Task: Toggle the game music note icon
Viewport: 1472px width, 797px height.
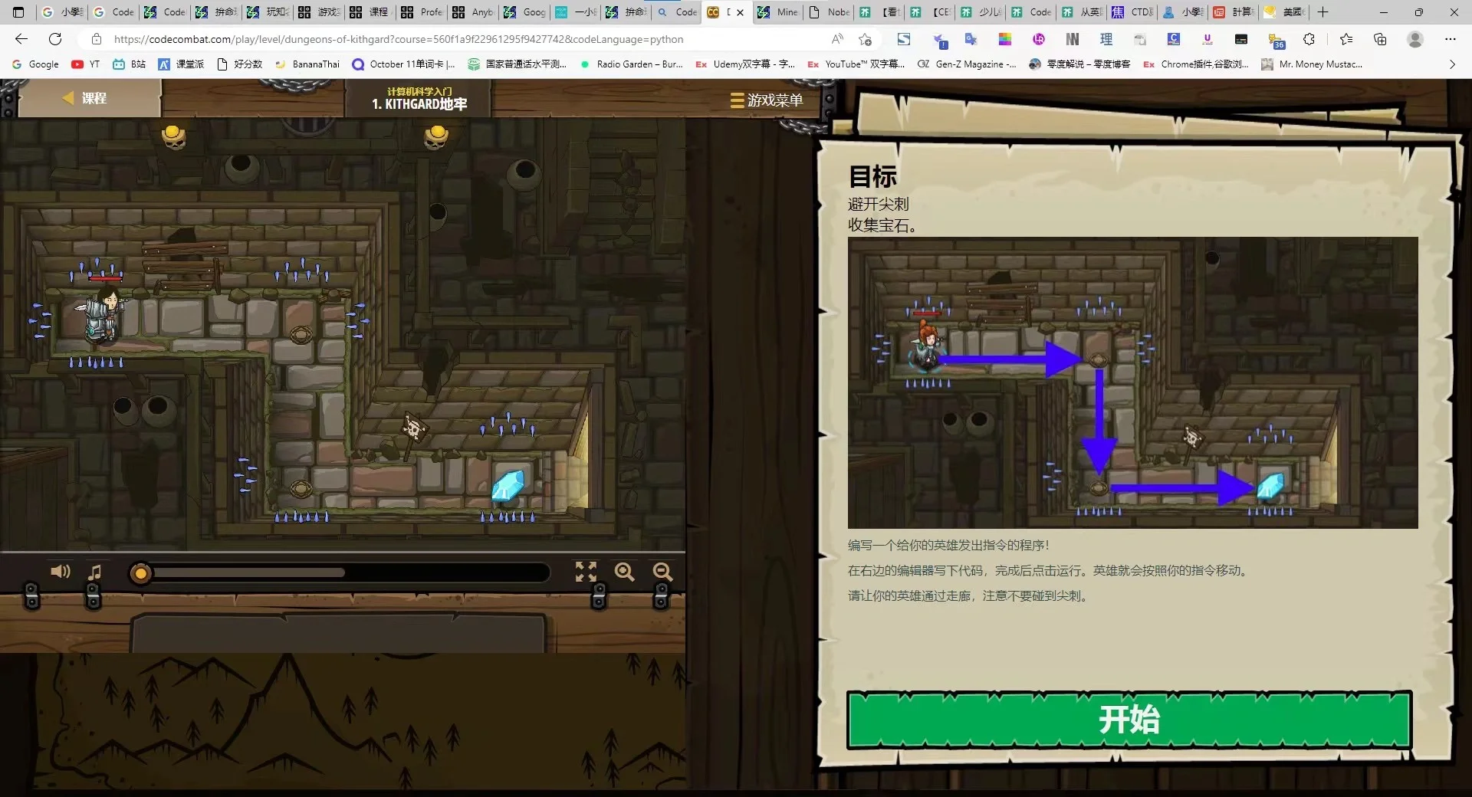Action: click(94, 572)
